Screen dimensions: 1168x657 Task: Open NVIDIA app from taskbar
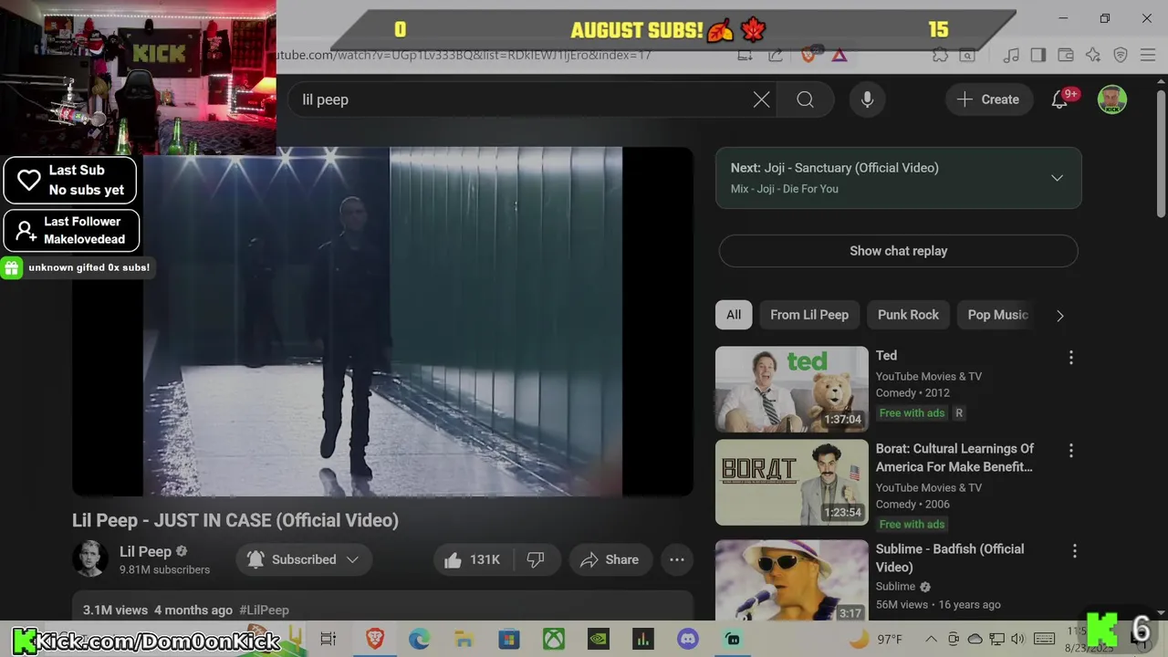[598, 639]
